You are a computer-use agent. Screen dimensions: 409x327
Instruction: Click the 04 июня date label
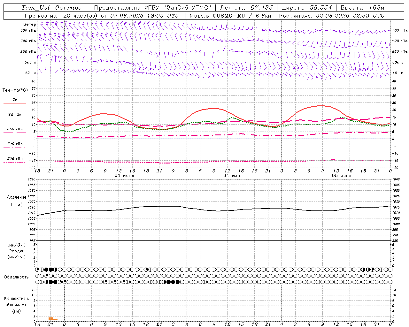(x=233, y=176)
